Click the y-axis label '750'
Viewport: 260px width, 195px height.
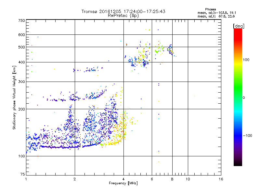pos(22,20)
